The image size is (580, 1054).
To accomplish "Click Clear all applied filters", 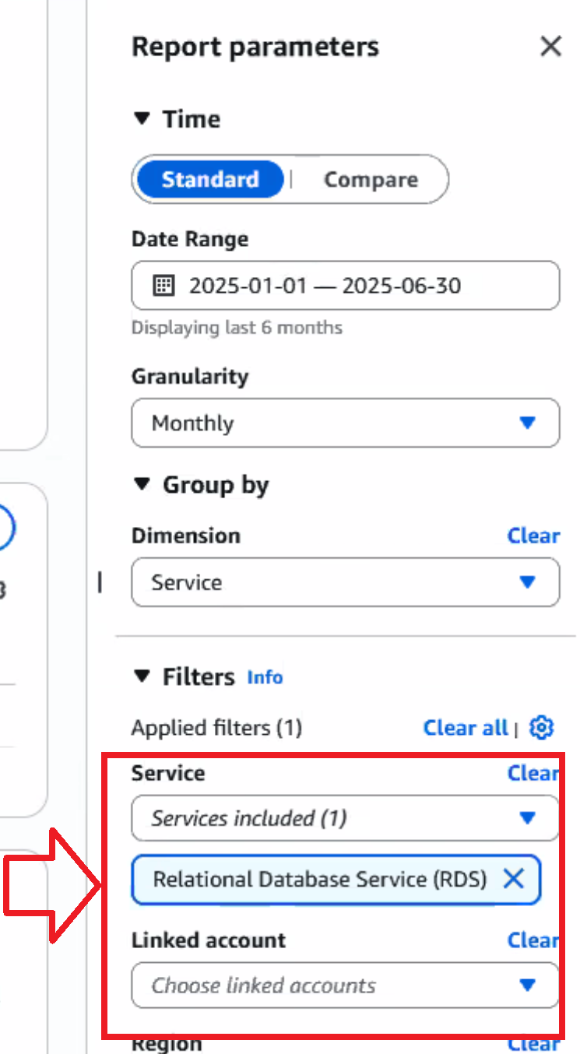I will (465, 728).
